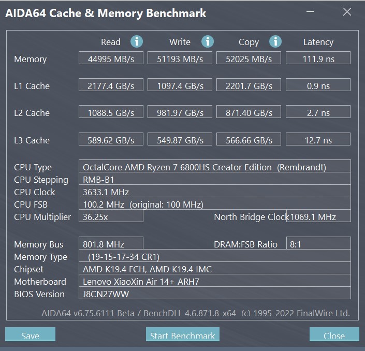Screen dimensions: 365x351
Task: Click the Copy column info icon
Action: tap(275, 42)
